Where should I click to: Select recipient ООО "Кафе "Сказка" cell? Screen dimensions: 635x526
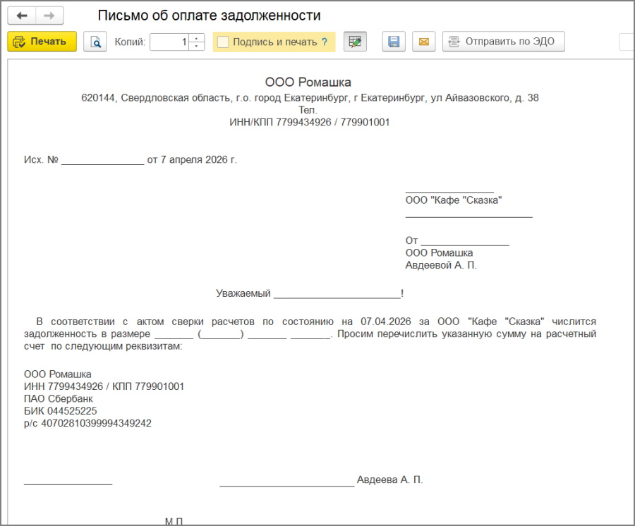[x=454, y=200]
